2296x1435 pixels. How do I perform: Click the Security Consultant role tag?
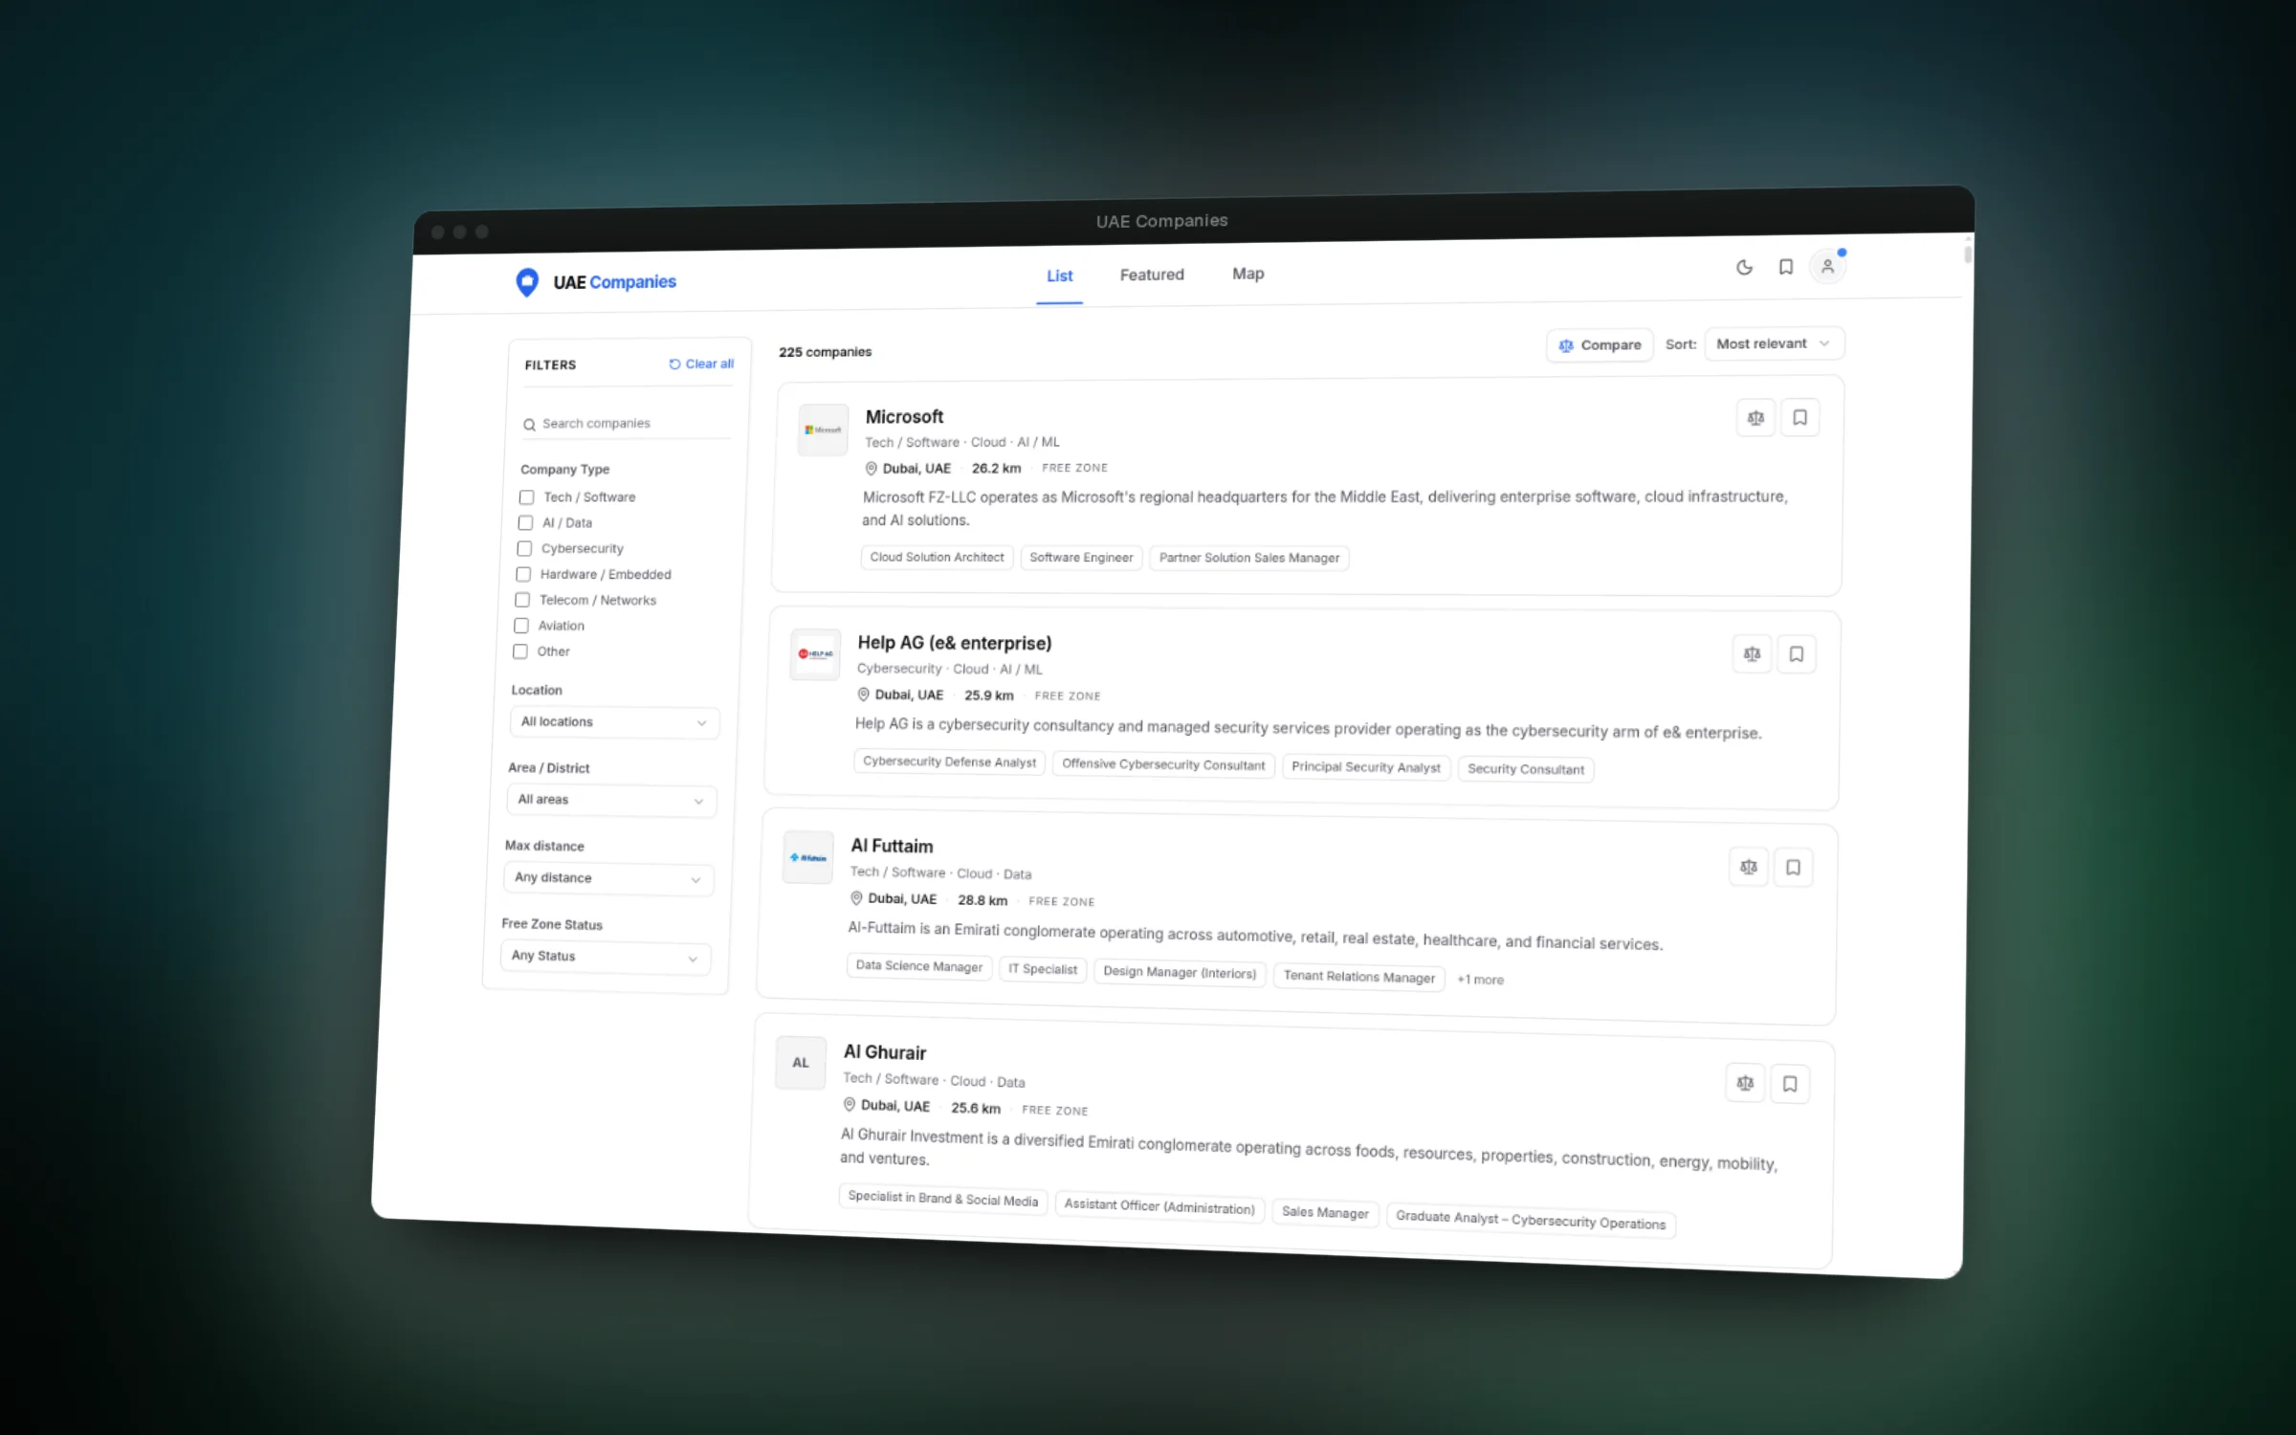(1526, 769)
